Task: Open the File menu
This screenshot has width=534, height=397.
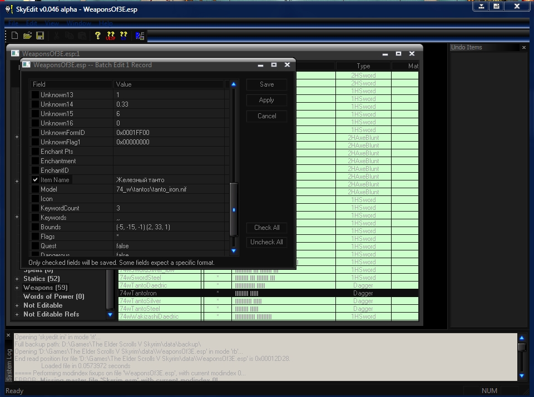Action: pyautogui.click(x=13, y=23)
